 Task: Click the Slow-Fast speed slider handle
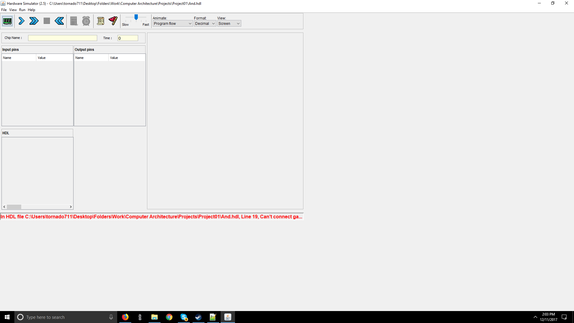click(x=136, y=17)
